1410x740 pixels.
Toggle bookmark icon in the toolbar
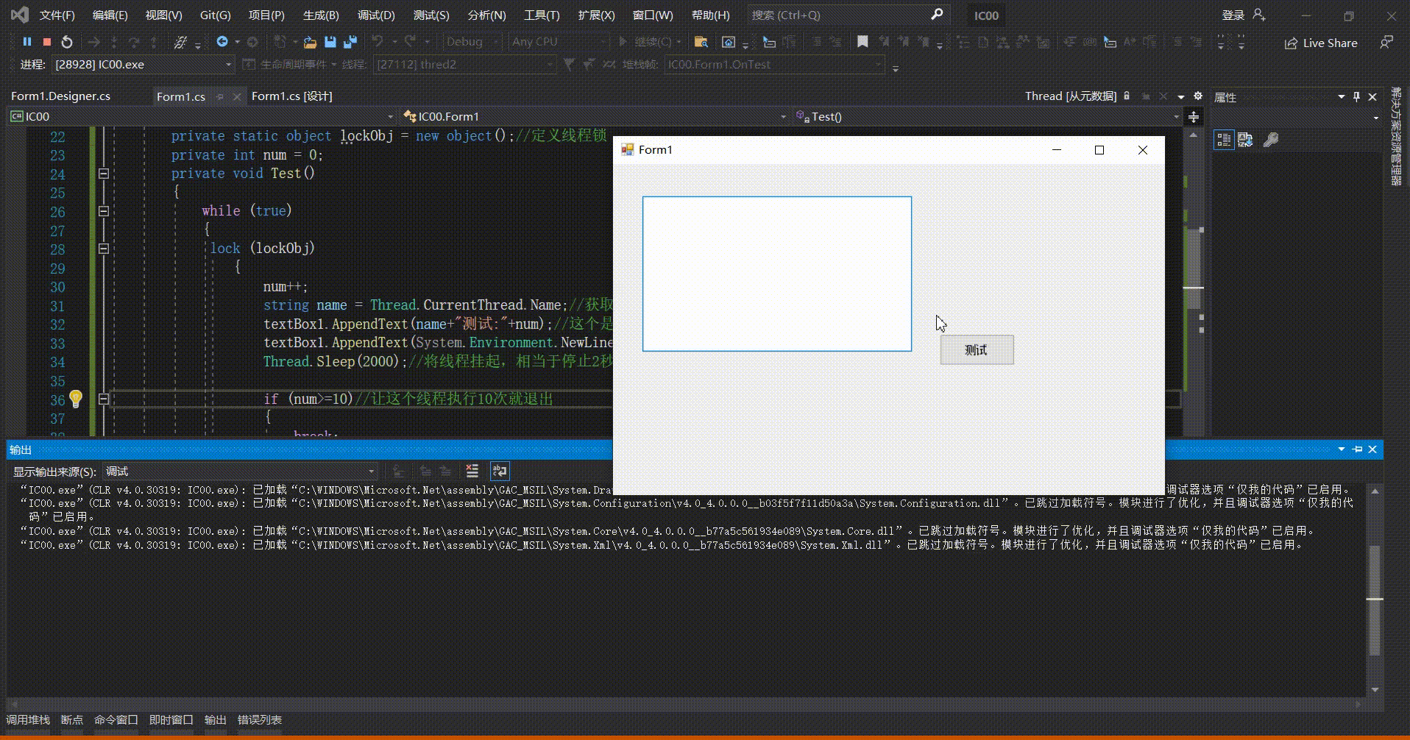862,42
